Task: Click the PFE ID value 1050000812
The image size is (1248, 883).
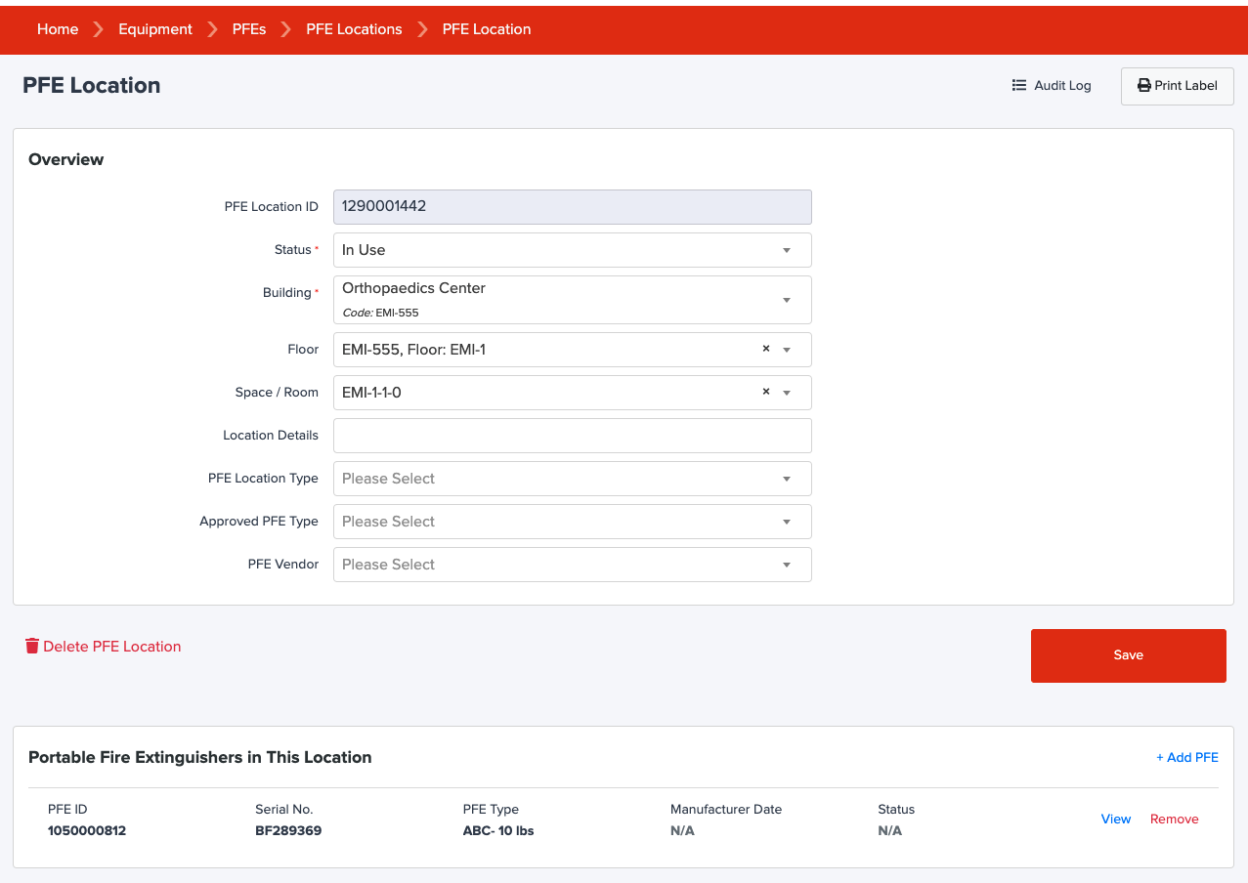Action: pos(87,831)
